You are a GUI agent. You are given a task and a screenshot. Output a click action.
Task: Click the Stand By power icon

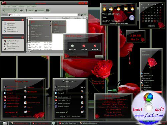[x=72, y=46]
